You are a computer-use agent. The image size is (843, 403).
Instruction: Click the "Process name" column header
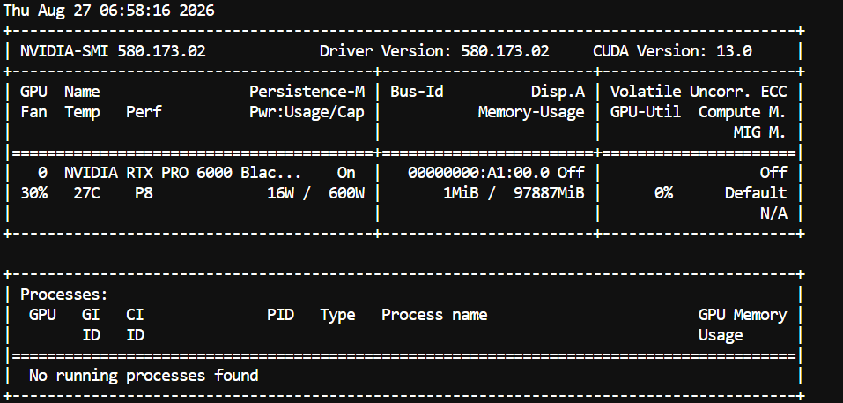tap(434, 315)
